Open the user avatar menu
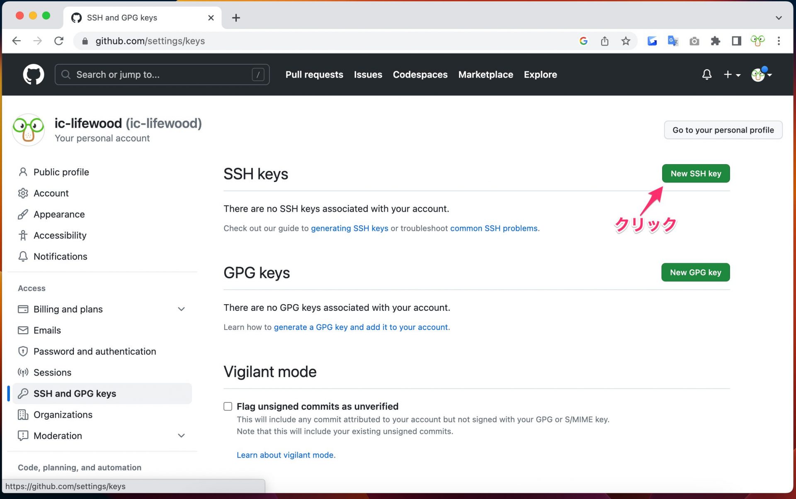The width and height of the screenshot is (796, 499). (x=761, y=75)
